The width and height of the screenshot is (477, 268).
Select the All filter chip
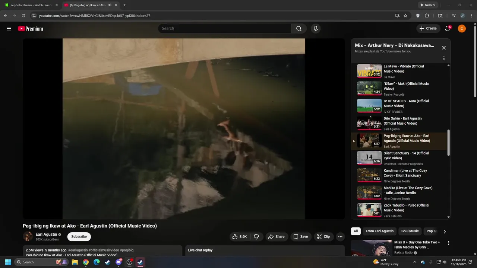tap(356, 231)
